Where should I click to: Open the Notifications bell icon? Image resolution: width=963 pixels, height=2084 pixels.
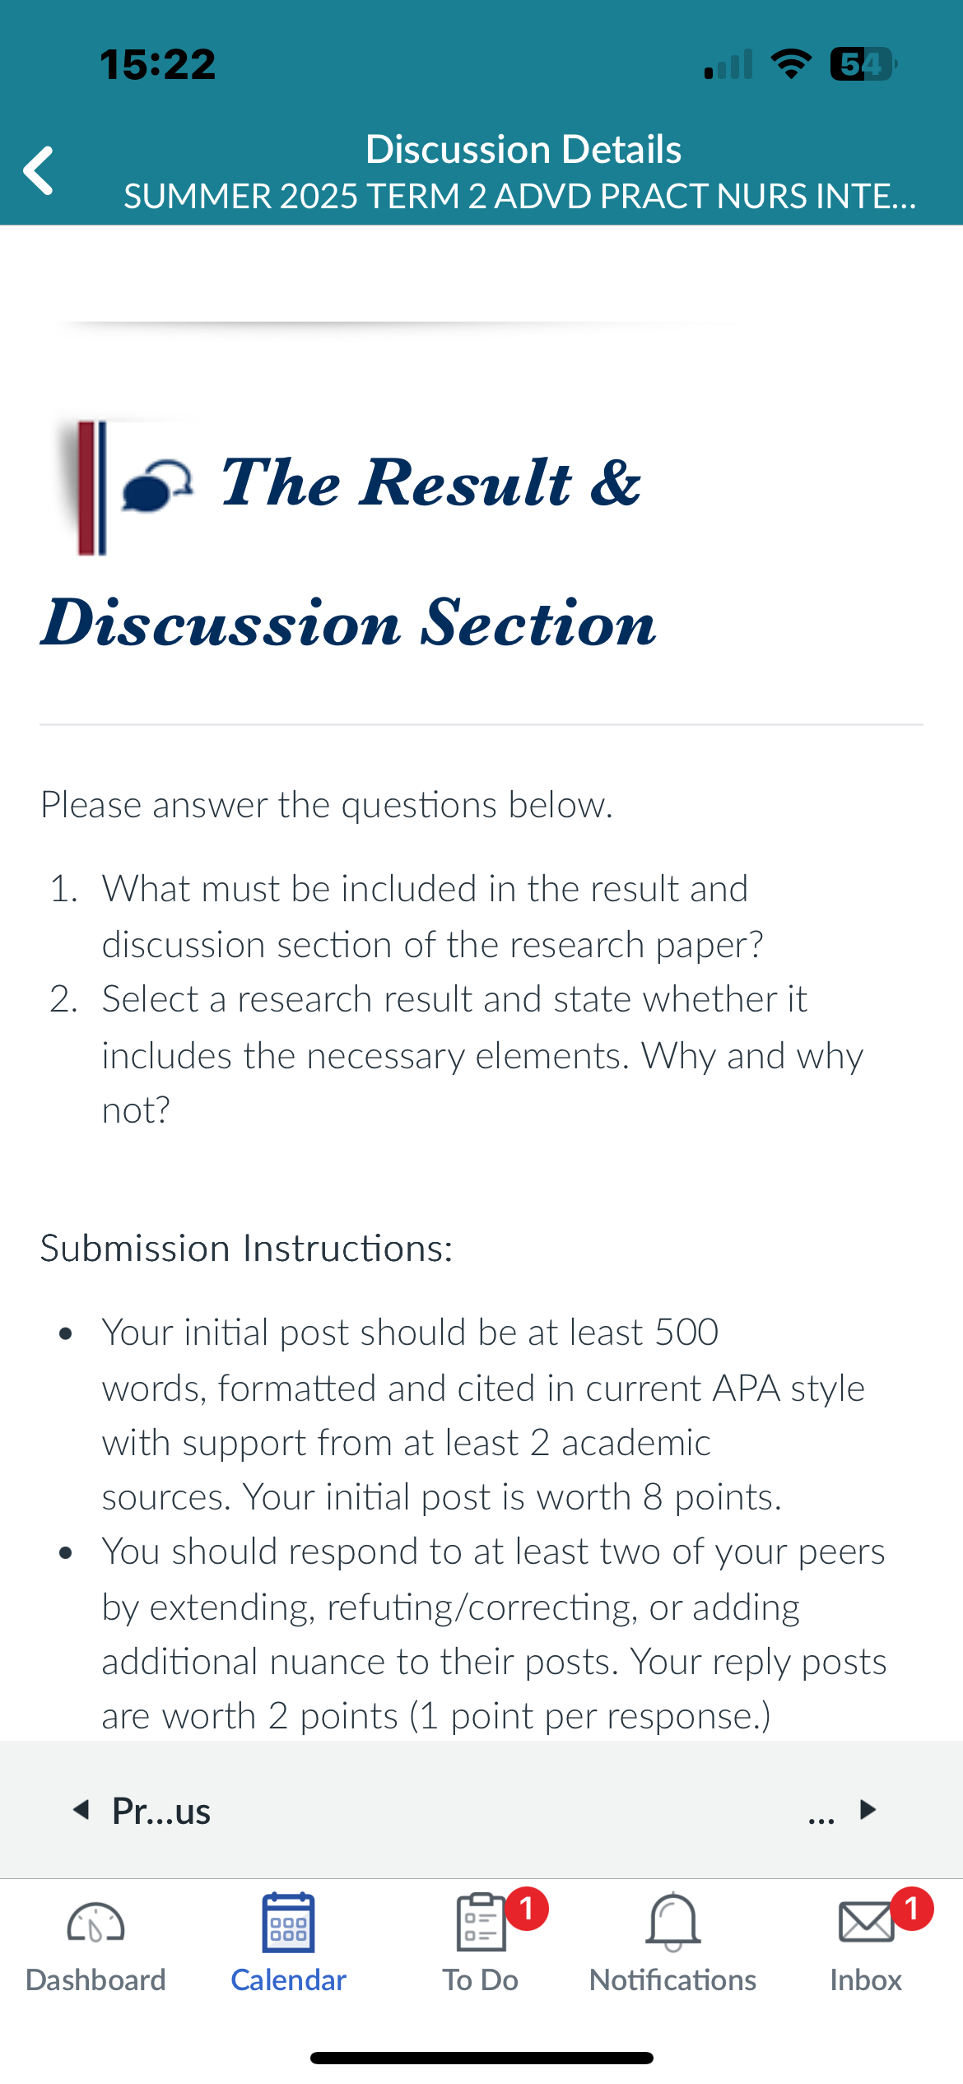coord(673,1923)
